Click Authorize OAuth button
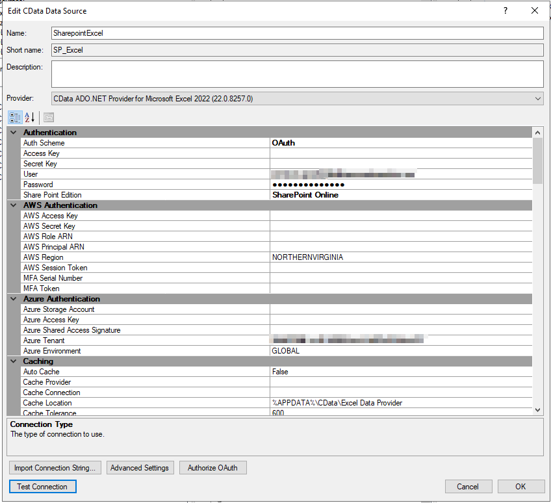The width and height of the screenshot is (551, 503). point(212,468)
